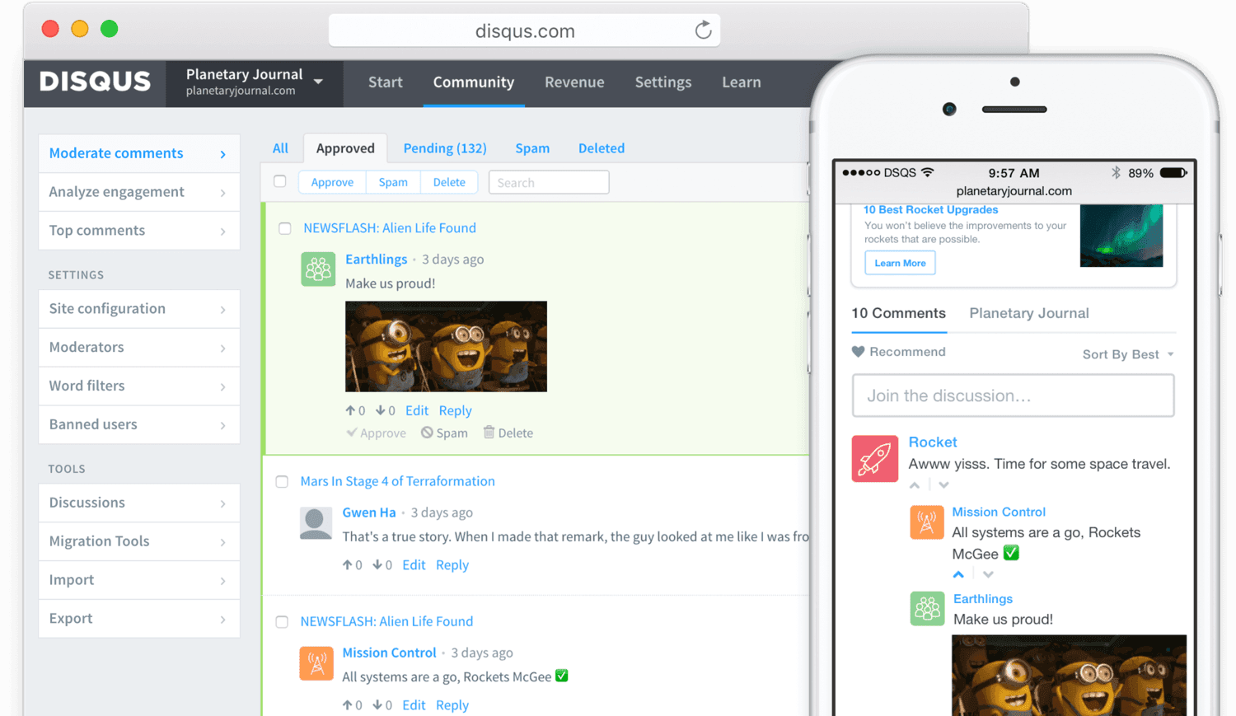Viewport: 1236px width, 716px height.
Task: Click the trash Delete icon under Earthlings comment
Action: (x=489, y=433)
